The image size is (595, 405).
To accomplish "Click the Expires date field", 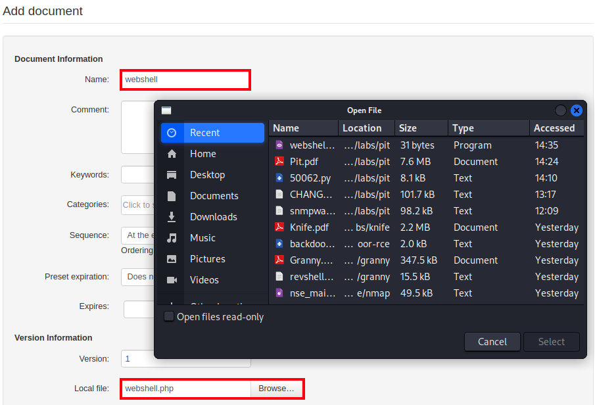I will pyautogui.click(x=139, y=310).
